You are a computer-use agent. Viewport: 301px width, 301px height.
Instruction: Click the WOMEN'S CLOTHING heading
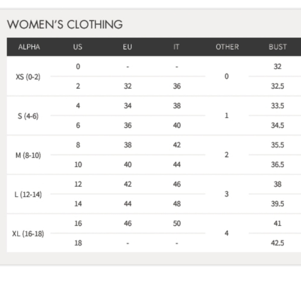pos(65,24)
